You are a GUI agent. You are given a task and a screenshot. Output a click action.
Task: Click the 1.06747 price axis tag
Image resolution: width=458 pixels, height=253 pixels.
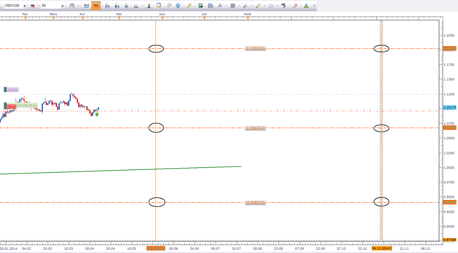pos(449,127)
